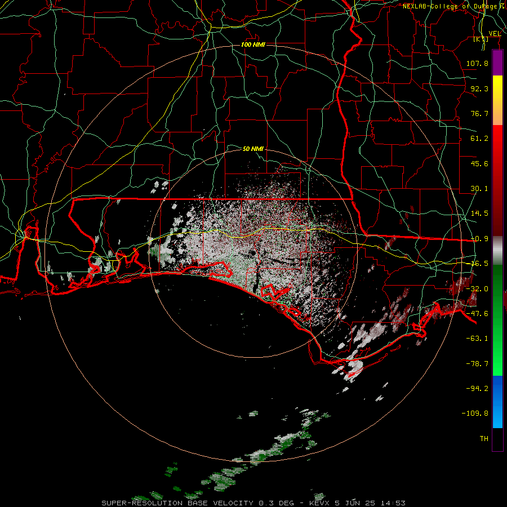Click the TH label at the scale's bottom
507x507 pixels.
[484, 439]
